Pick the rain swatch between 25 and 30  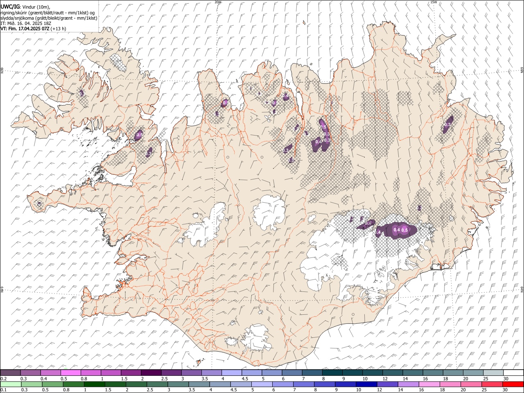point(492,384)
